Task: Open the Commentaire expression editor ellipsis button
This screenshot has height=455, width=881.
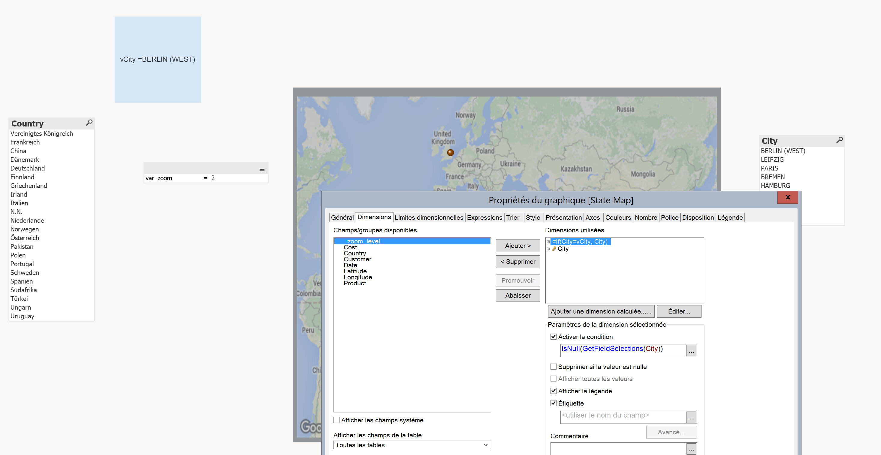Action: 691,449
